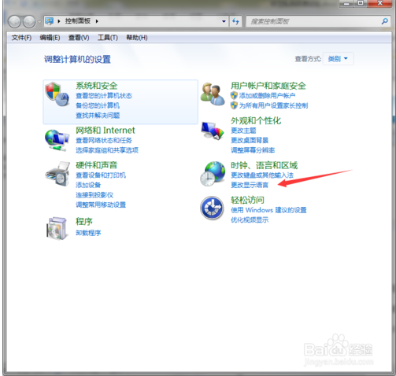
Task: Click the 外观和个性化 monitor icon
Action: point(213,131)
